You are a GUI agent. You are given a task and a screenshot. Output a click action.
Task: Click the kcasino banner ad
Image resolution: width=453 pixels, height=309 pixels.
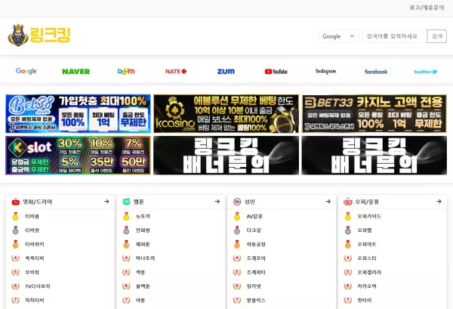226,113
